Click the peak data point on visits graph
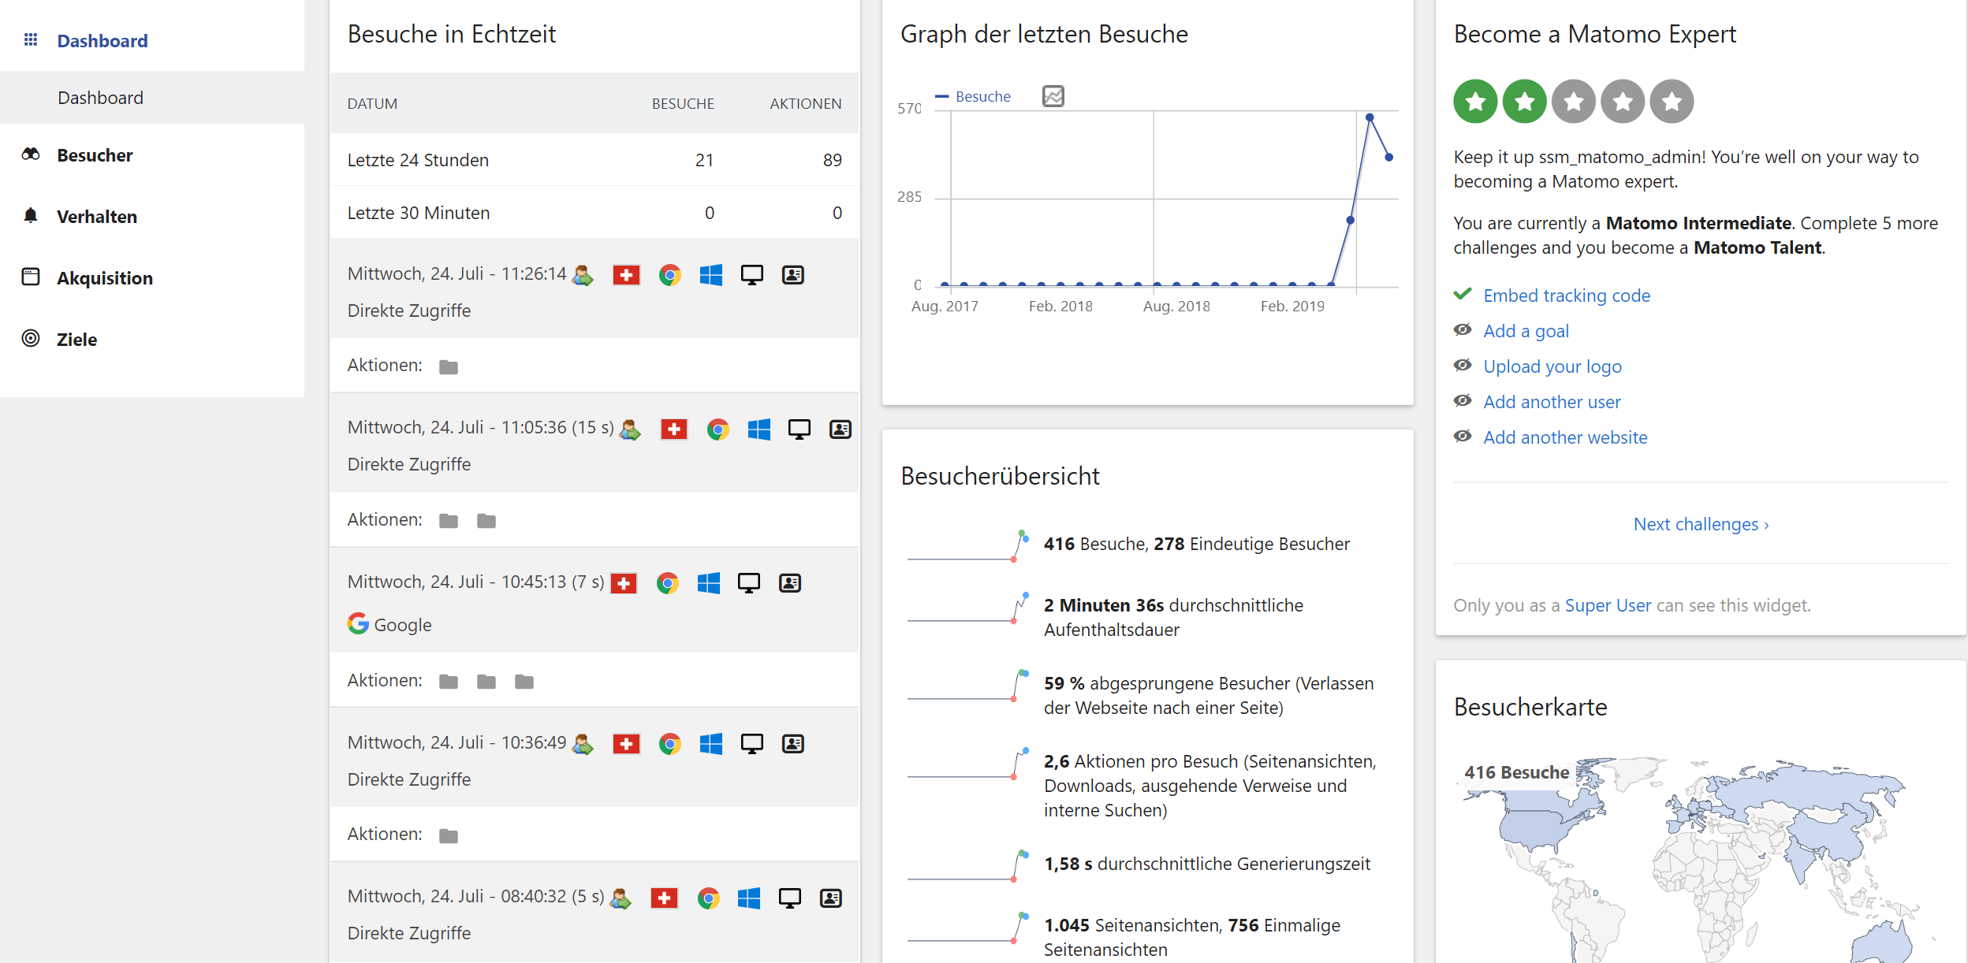1968x963 pixels. (x=1370, y=117)
